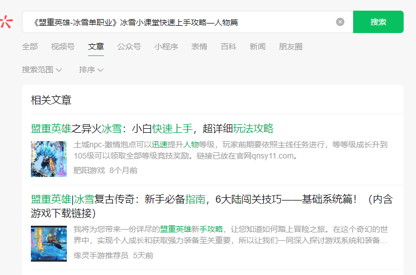The width and height of the screenshot is (416, 275).
Task: Click the clear search text icon
Action: (340, 22)
